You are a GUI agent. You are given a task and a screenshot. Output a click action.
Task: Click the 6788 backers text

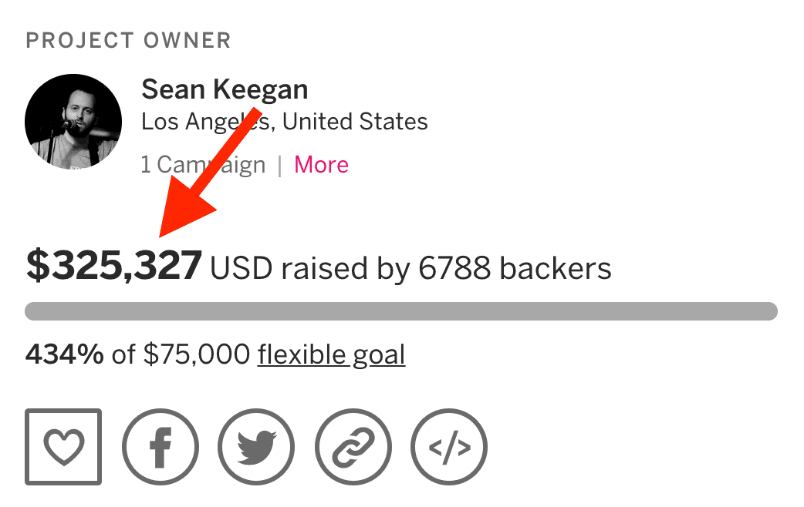click(x=515, y=268)
